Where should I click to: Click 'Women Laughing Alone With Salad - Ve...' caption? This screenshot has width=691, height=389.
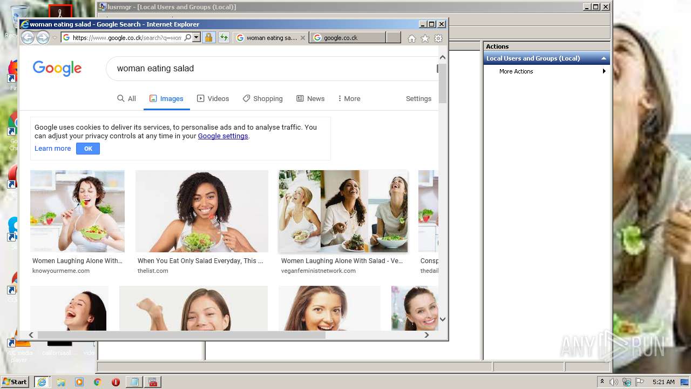(x=342, y=261)
